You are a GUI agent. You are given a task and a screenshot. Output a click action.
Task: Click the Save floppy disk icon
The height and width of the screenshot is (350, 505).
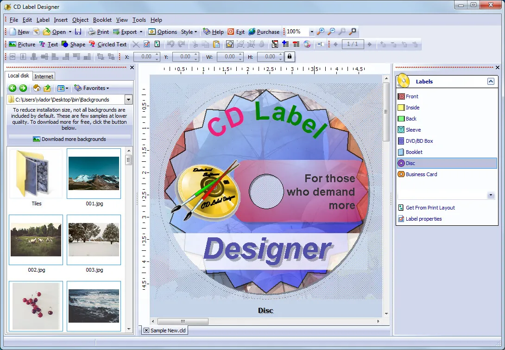(x=78, y=32)
